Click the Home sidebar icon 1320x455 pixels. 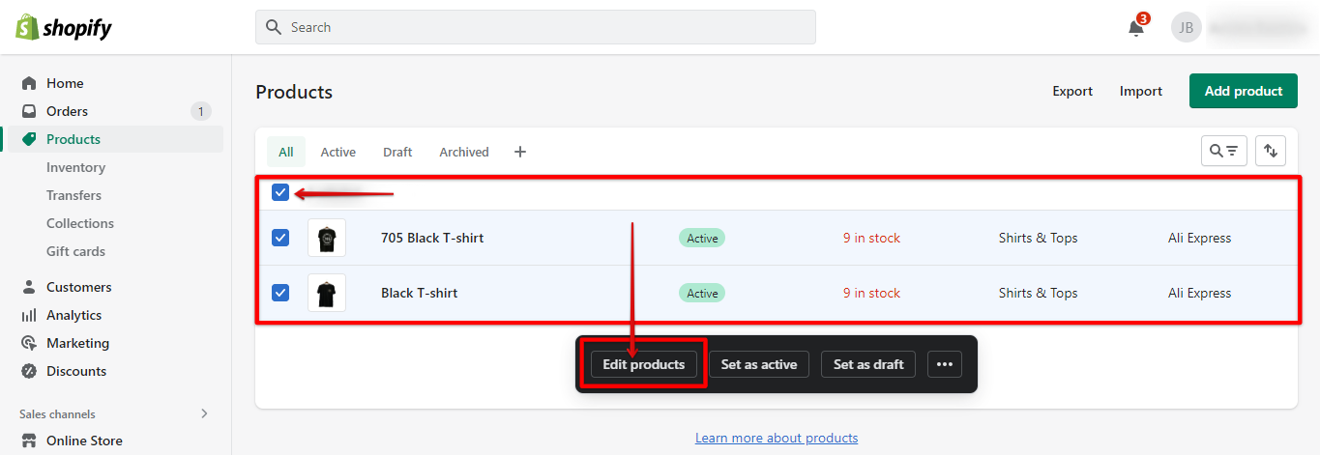coord(29,83)
